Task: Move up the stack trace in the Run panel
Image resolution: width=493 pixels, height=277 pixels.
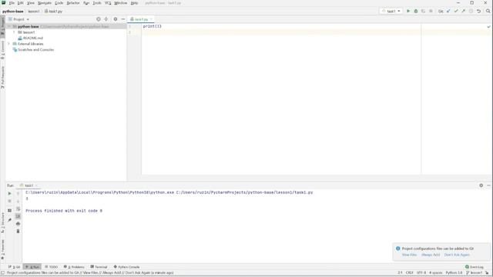Action: (18, 193)
